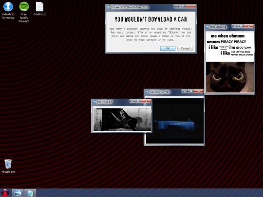263x197 pixels.
Task: Click the black cat photo in imaoutlaw.jpg
Action: pyautogui.click(x=230, y=77)
